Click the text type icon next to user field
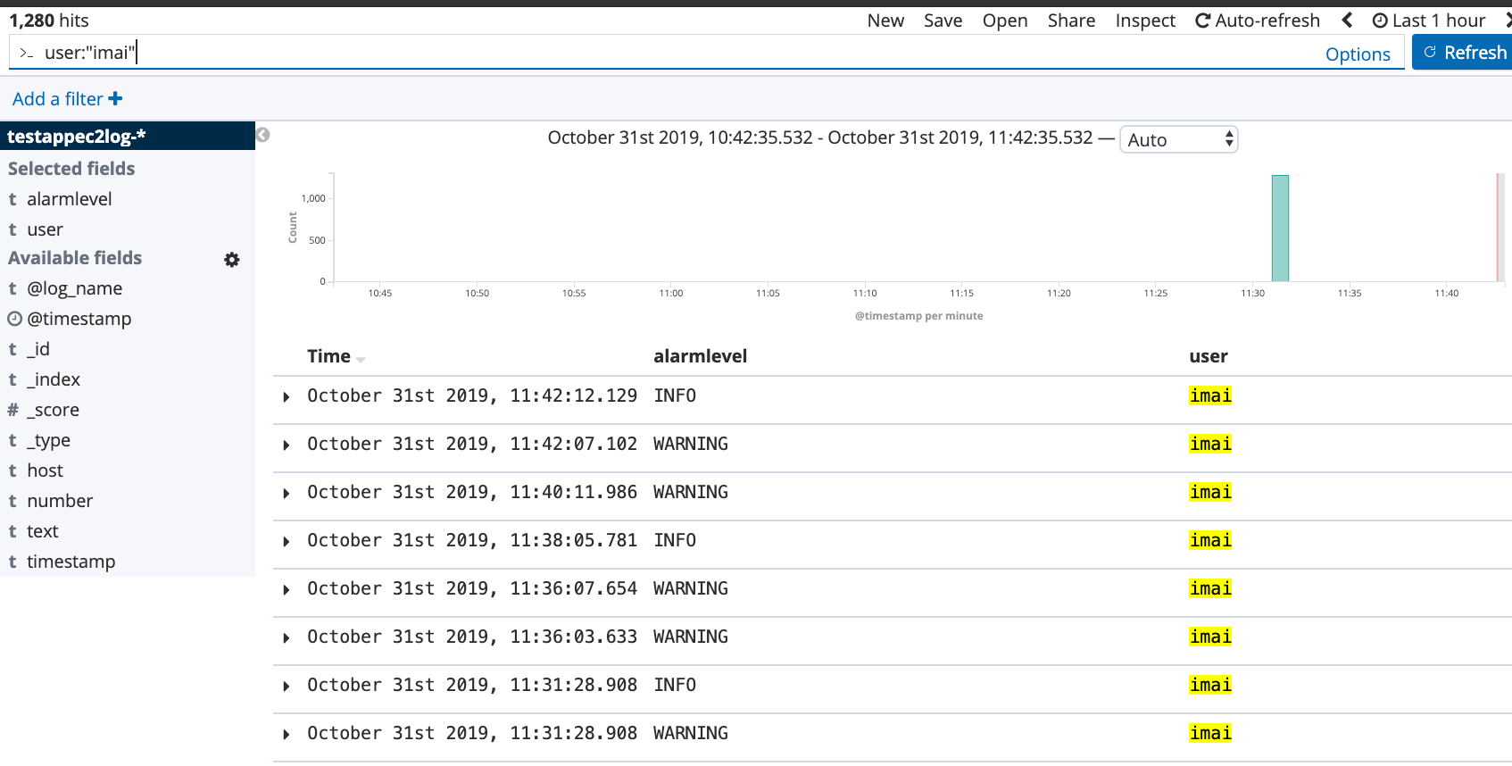1512x766 pixels. (12, 229)
